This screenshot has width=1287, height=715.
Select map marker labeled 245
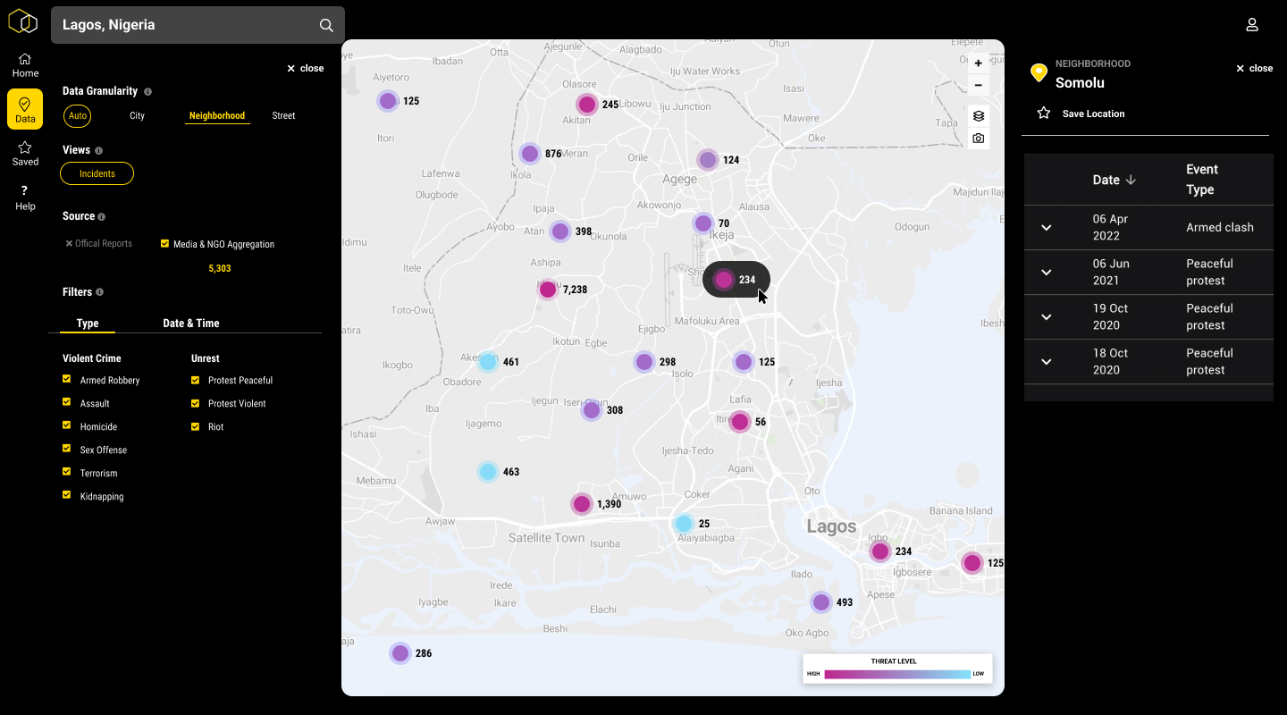tap(586, 105)
